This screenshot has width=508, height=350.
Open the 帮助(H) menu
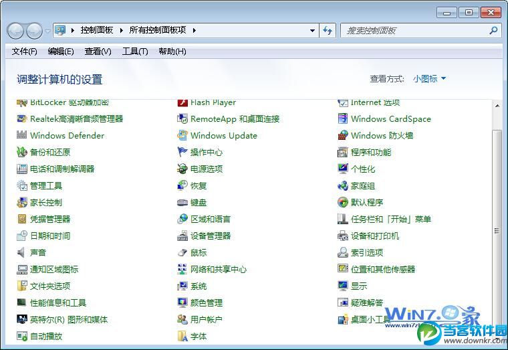172,52
